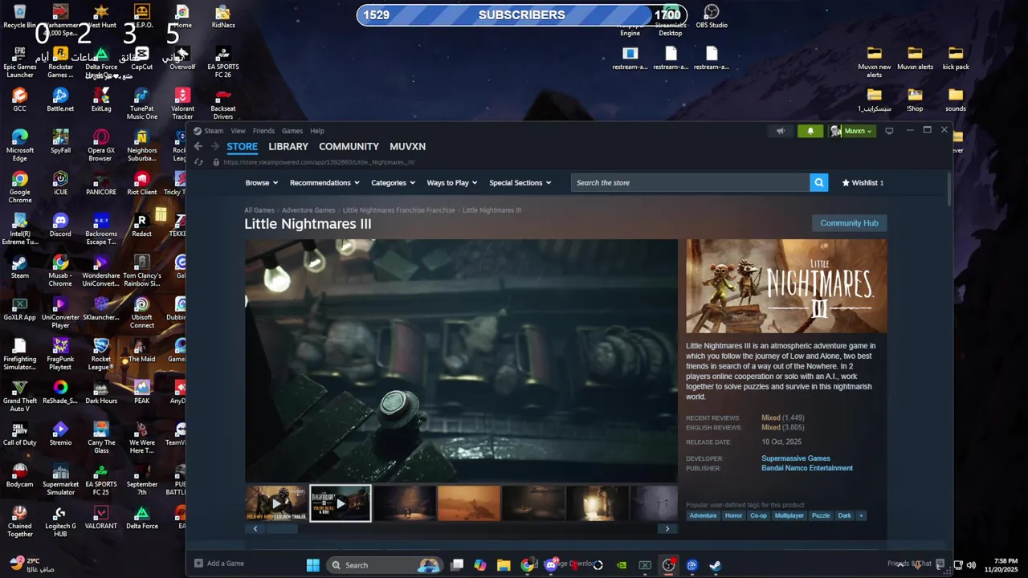1028x578 pixels.
Task: Expand the Recommendations dropdown
Action: click(324, 182)
